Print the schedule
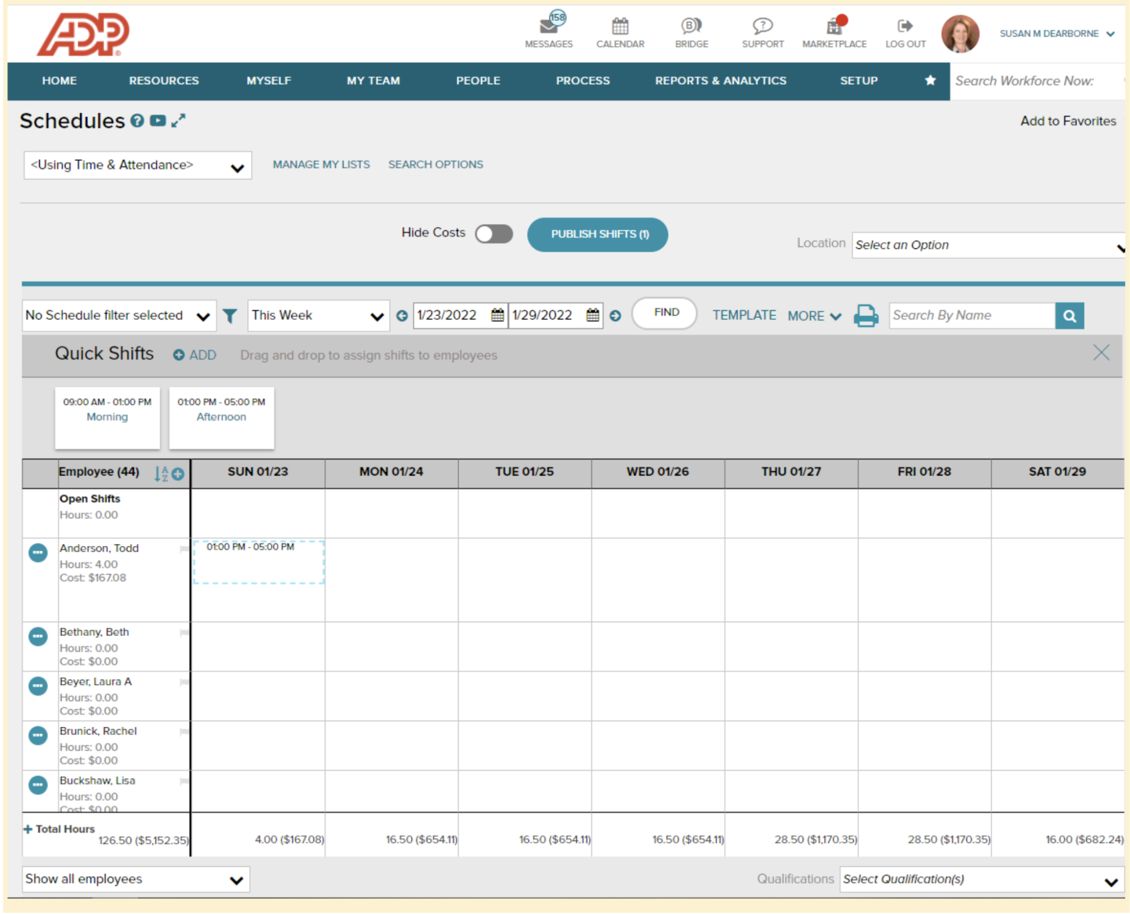 (866, 316)
